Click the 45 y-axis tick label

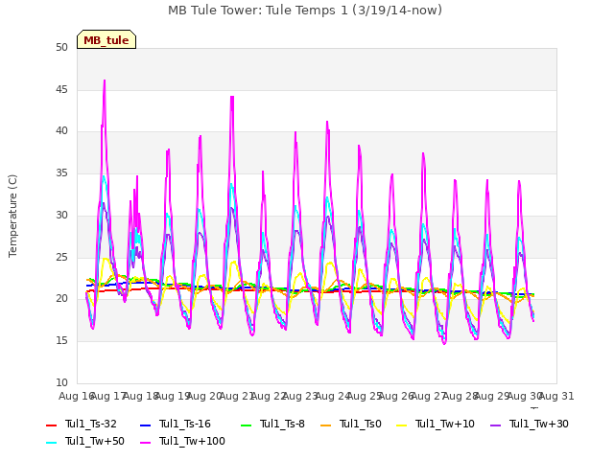61,89
